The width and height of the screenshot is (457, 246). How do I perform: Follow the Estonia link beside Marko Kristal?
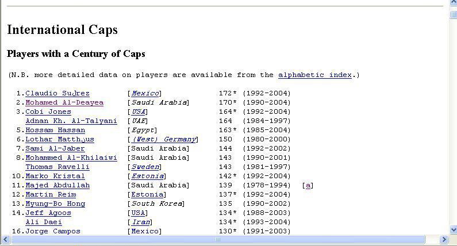[x=147, y=176]
